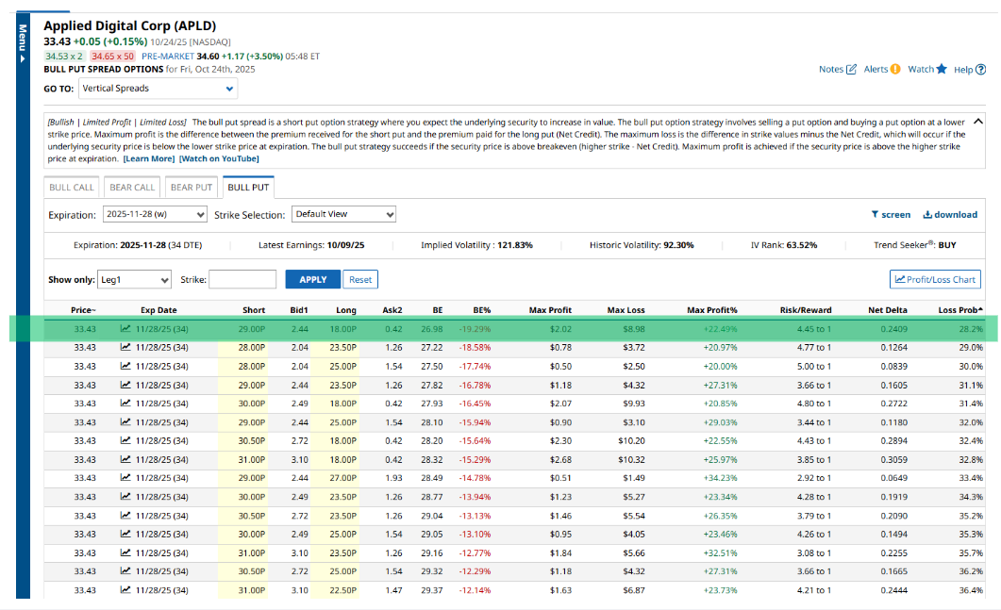Open chart icon in highlighted first row

click(x=125, y=329)
